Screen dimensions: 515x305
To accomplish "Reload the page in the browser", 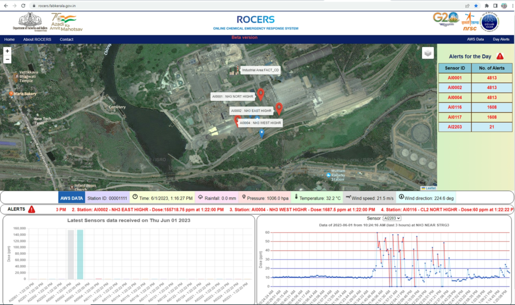I will [23, 6].
